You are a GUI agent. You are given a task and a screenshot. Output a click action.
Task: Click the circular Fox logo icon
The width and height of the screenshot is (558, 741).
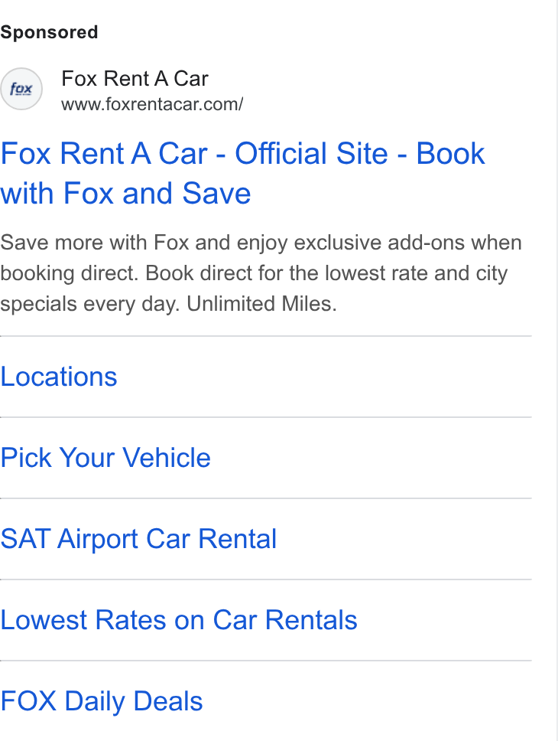pos(21,89)
